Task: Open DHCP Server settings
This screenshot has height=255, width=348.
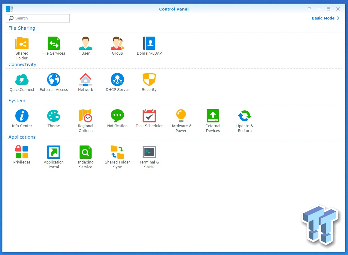Action: point(117,80)
